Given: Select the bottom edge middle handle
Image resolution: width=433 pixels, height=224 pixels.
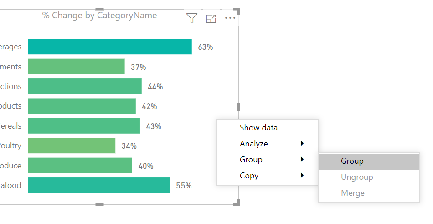Looking at the screenshot, I should pos(99,205).
